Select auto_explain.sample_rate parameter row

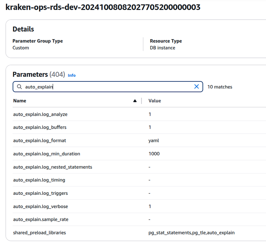tap(139, 219)
